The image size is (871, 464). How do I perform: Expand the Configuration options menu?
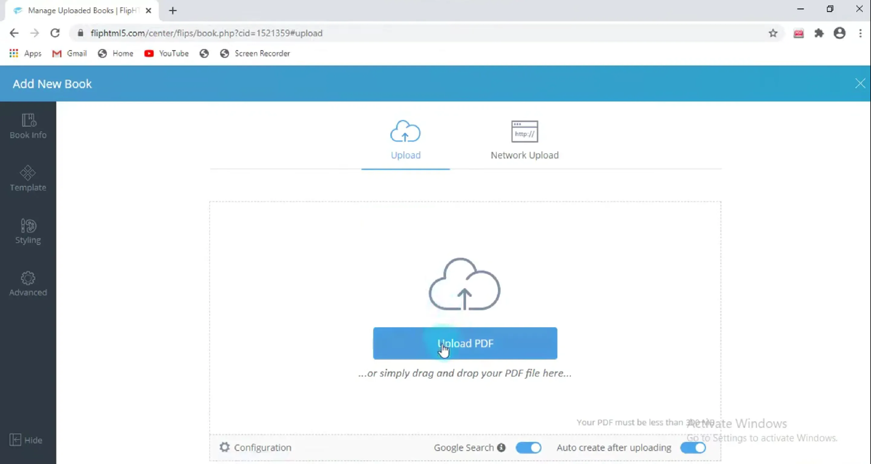pyautogui.click(x=256, y=448)
